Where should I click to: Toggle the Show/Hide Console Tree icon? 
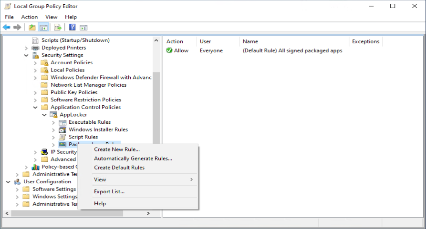pyautogui.click(x=43, y=27)
